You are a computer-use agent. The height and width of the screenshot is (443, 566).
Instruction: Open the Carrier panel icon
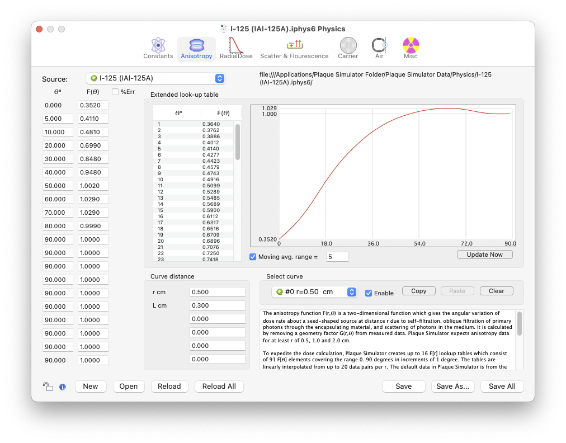[348, 46]
